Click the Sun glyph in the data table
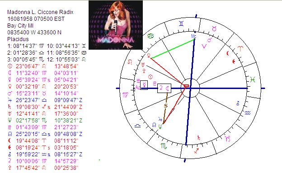 [9, 66]
